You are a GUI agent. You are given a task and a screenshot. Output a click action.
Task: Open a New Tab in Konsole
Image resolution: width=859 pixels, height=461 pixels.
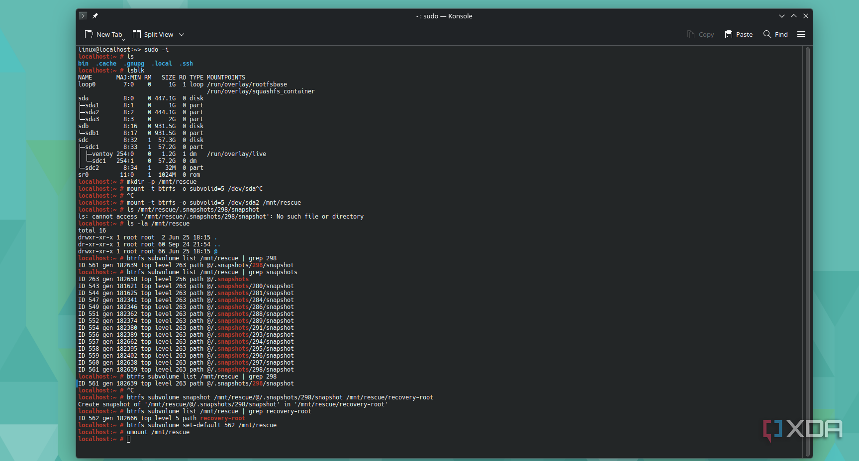103,34
